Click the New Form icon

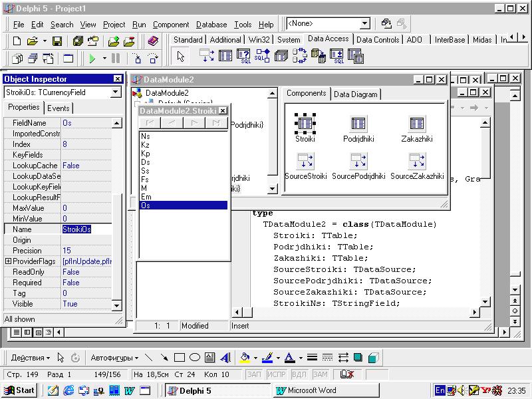[68, 59]
